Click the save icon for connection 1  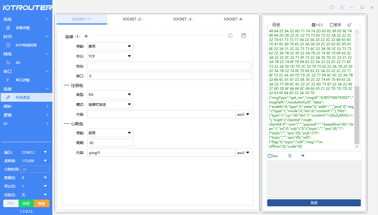[244, 35]
